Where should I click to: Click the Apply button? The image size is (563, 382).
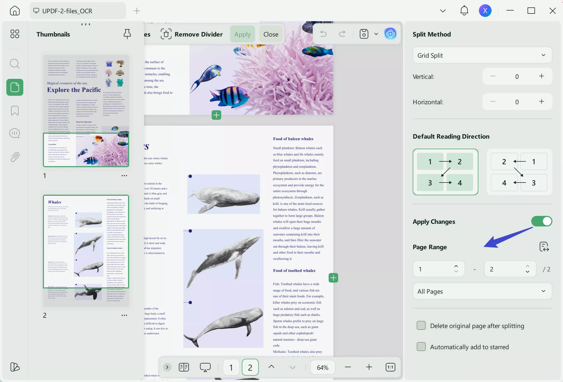pos(242,34)
